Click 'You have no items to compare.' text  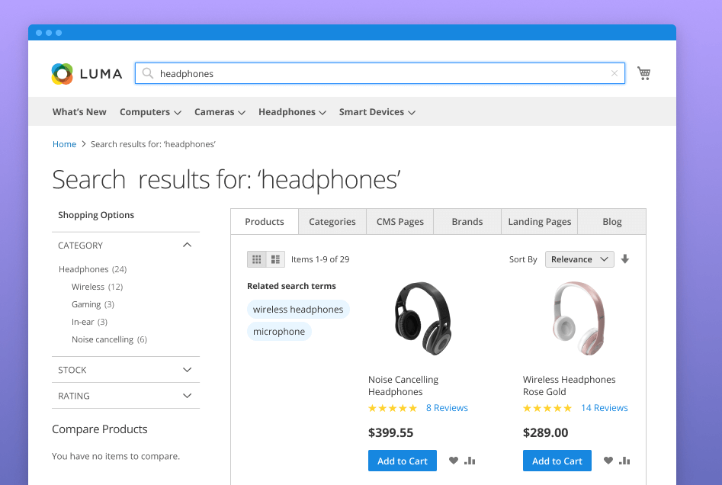coord(116,456)
